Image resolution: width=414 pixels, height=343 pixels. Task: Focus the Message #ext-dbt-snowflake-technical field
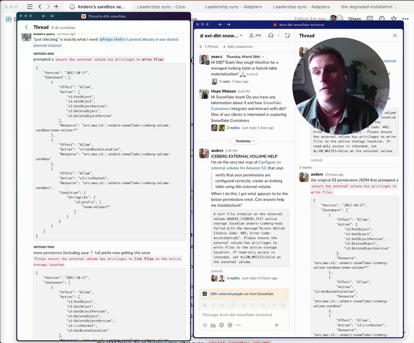[x=244, y=315]
